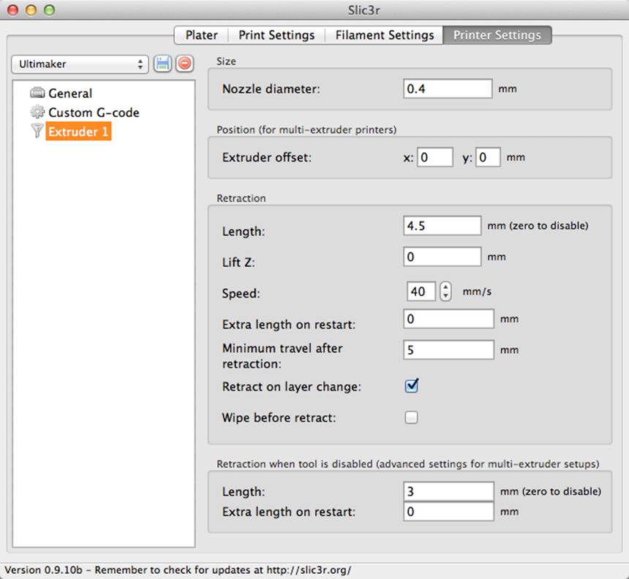The height and width of the screenshot is (579, 629).
Task: Click the 'Extruder offset:' label
Action: 267,158
